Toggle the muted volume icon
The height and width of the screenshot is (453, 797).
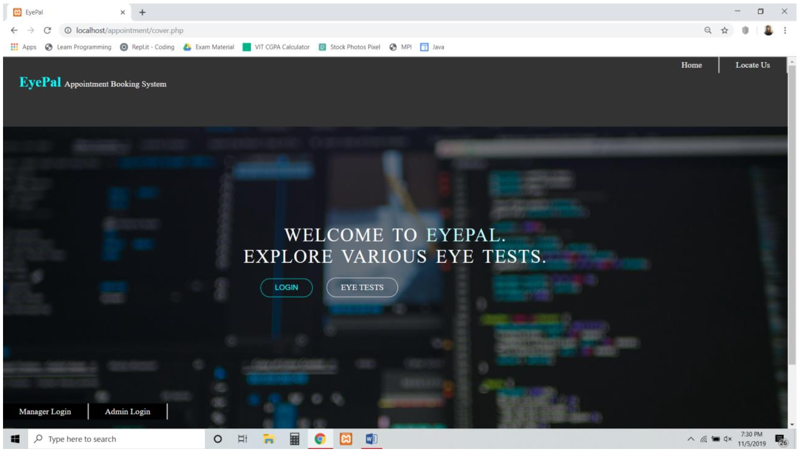pyautogui.click(x=728, y=439)
